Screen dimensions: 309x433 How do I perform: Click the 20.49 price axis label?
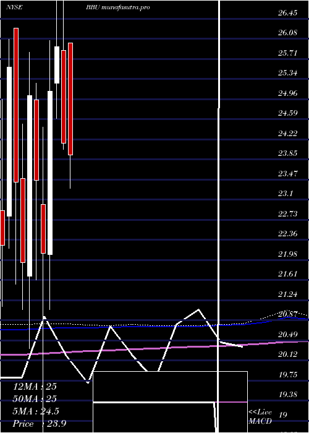click(287, 335)
